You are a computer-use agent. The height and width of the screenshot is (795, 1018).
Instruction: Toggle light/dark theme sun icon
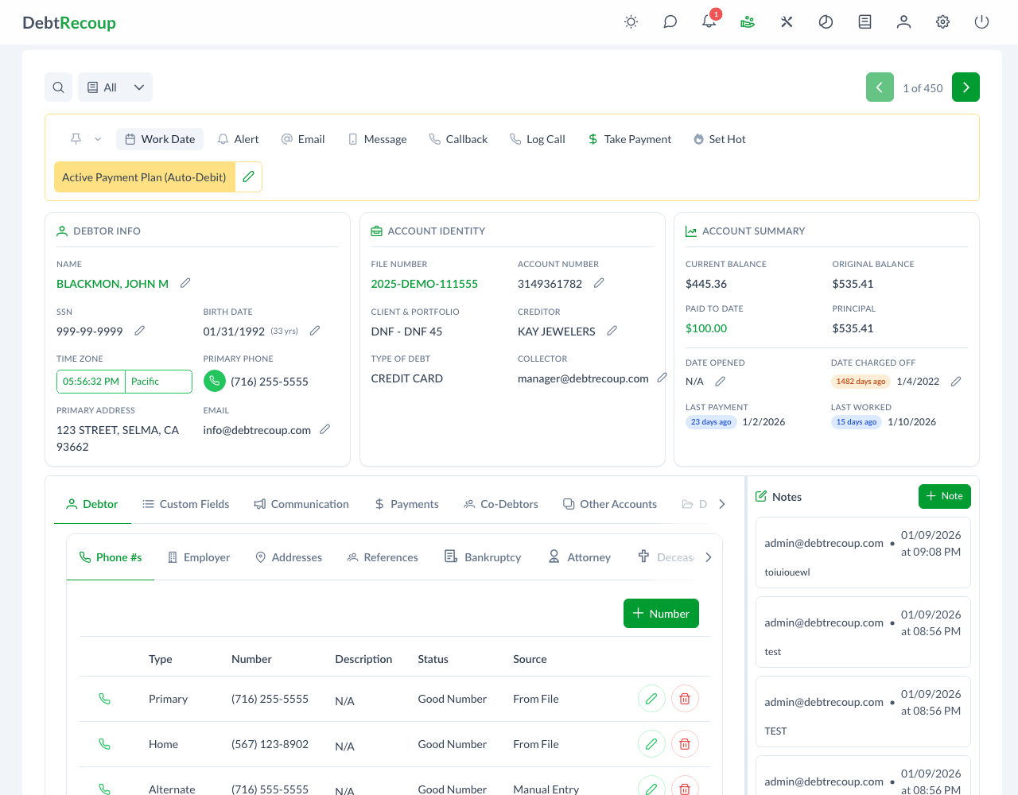click(631, 22)
